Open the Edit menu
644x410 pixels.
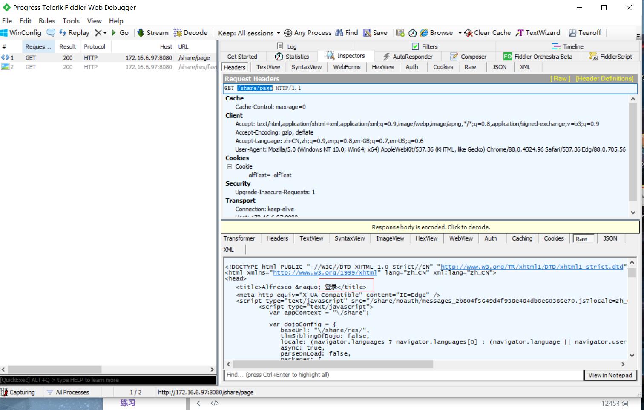tap(26, 20)
